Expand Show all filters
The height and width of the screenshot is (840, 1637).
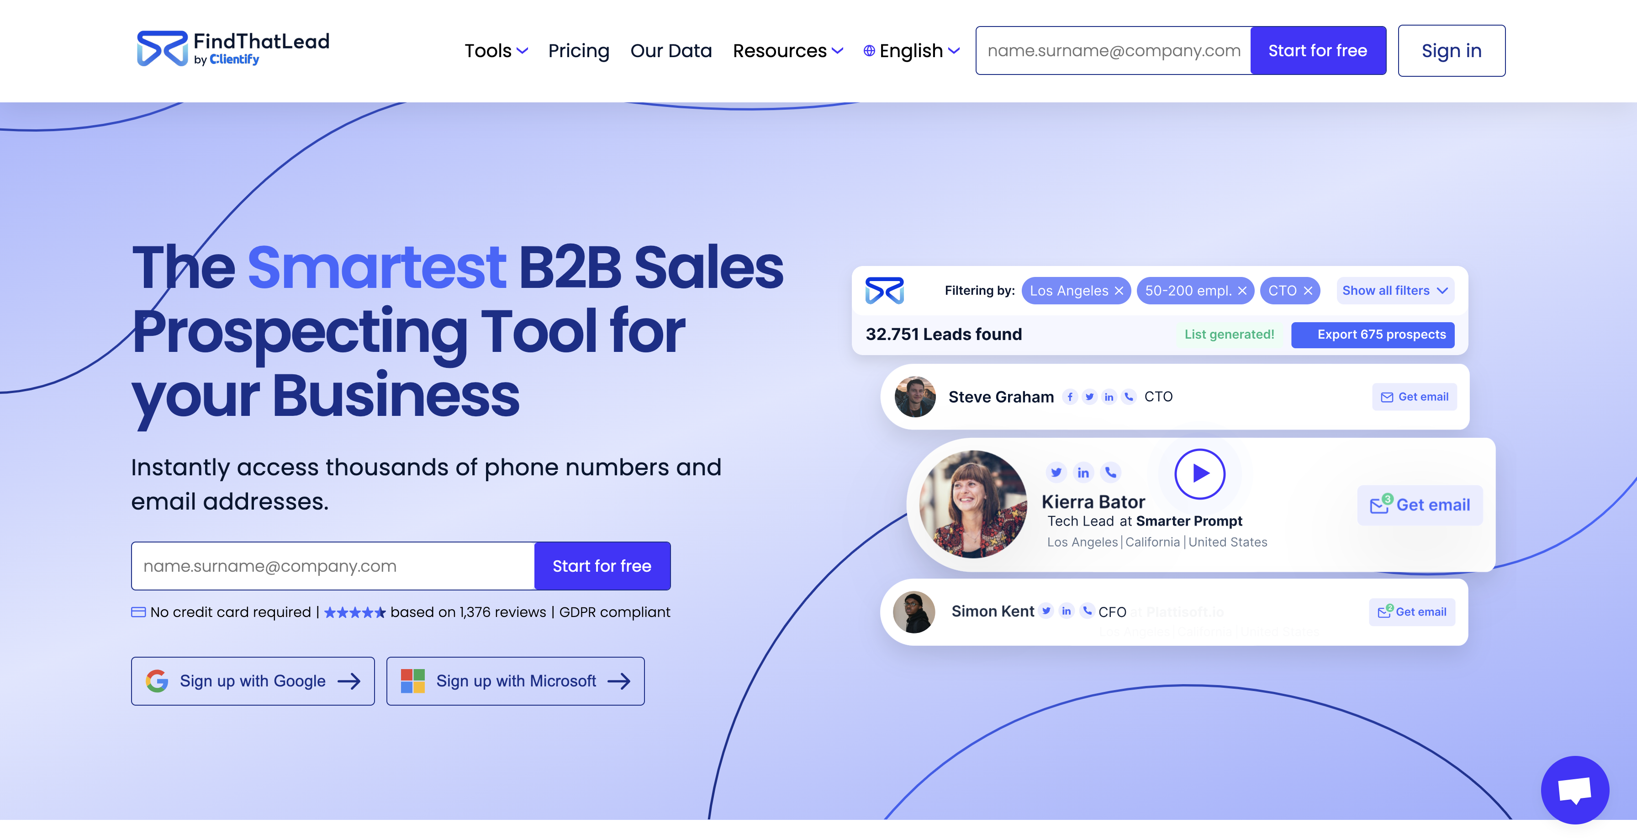tap(1394, 291)
